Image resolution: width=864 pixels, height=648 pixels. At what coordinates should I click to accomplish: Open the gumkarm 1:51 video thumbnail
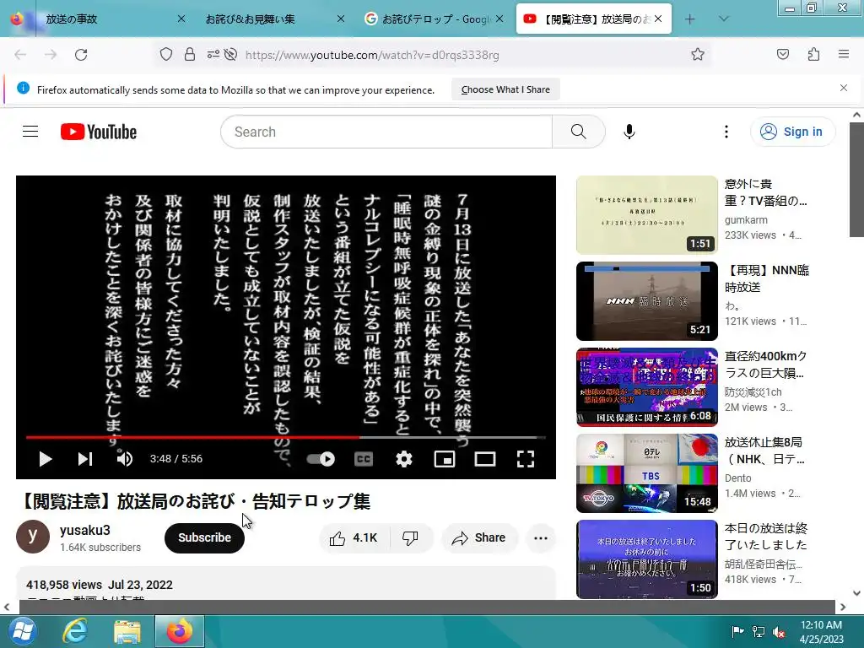pos(647,215)
